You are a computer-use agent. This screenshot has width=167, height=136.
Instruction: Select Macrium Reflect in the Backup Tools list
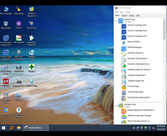(x=134, y=42)
